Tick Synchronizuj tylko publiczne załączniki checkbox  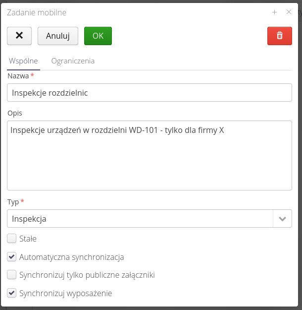(x=12, y=275)
